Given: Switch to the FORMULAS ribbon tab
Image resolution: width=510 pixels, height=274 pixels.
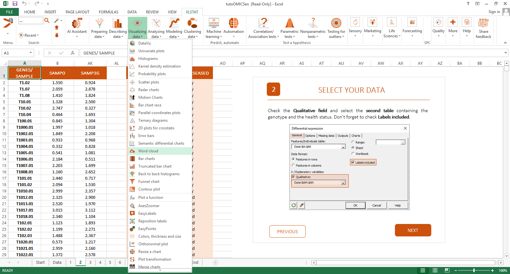Looking at the screenshot, I should coord(108,12).
